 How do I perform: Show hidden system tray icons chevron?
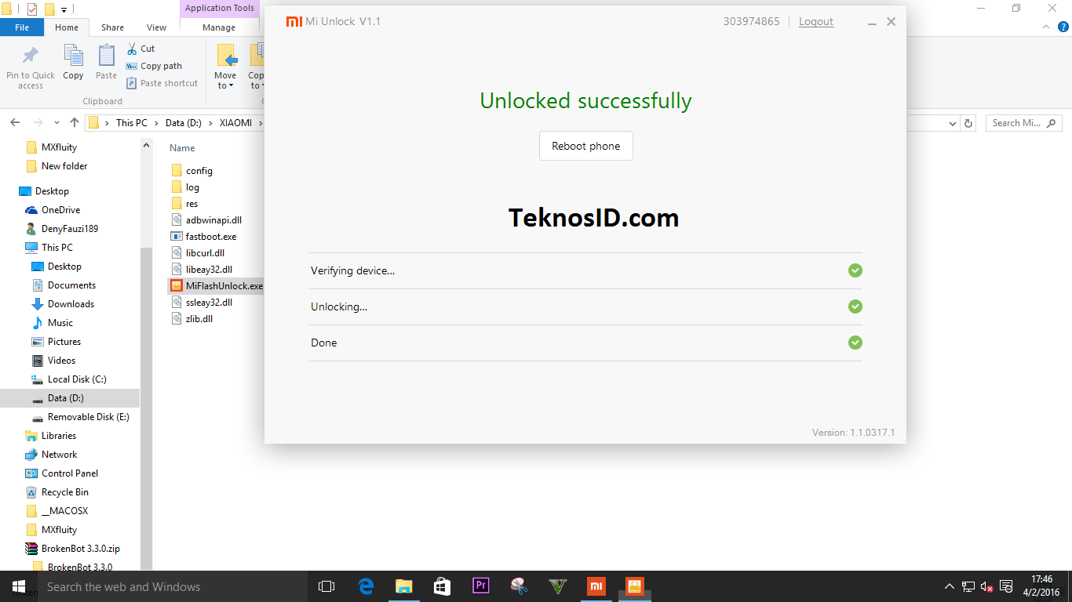(950, 586)
